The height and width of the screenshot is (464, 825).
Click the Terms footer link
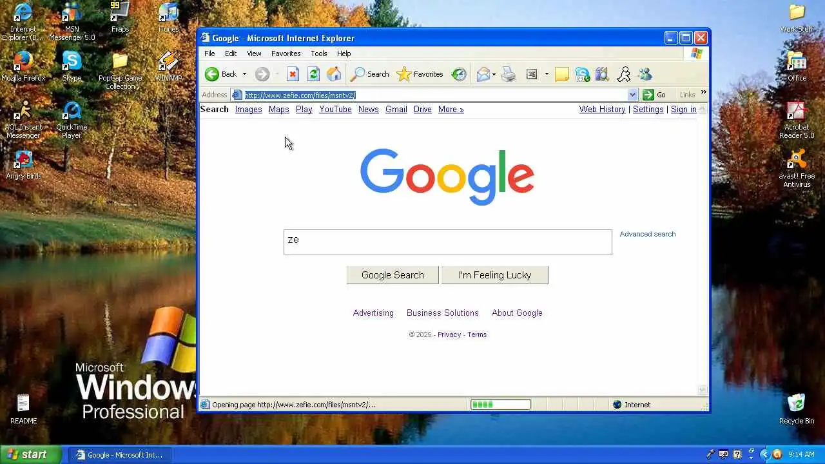point(477,334)
